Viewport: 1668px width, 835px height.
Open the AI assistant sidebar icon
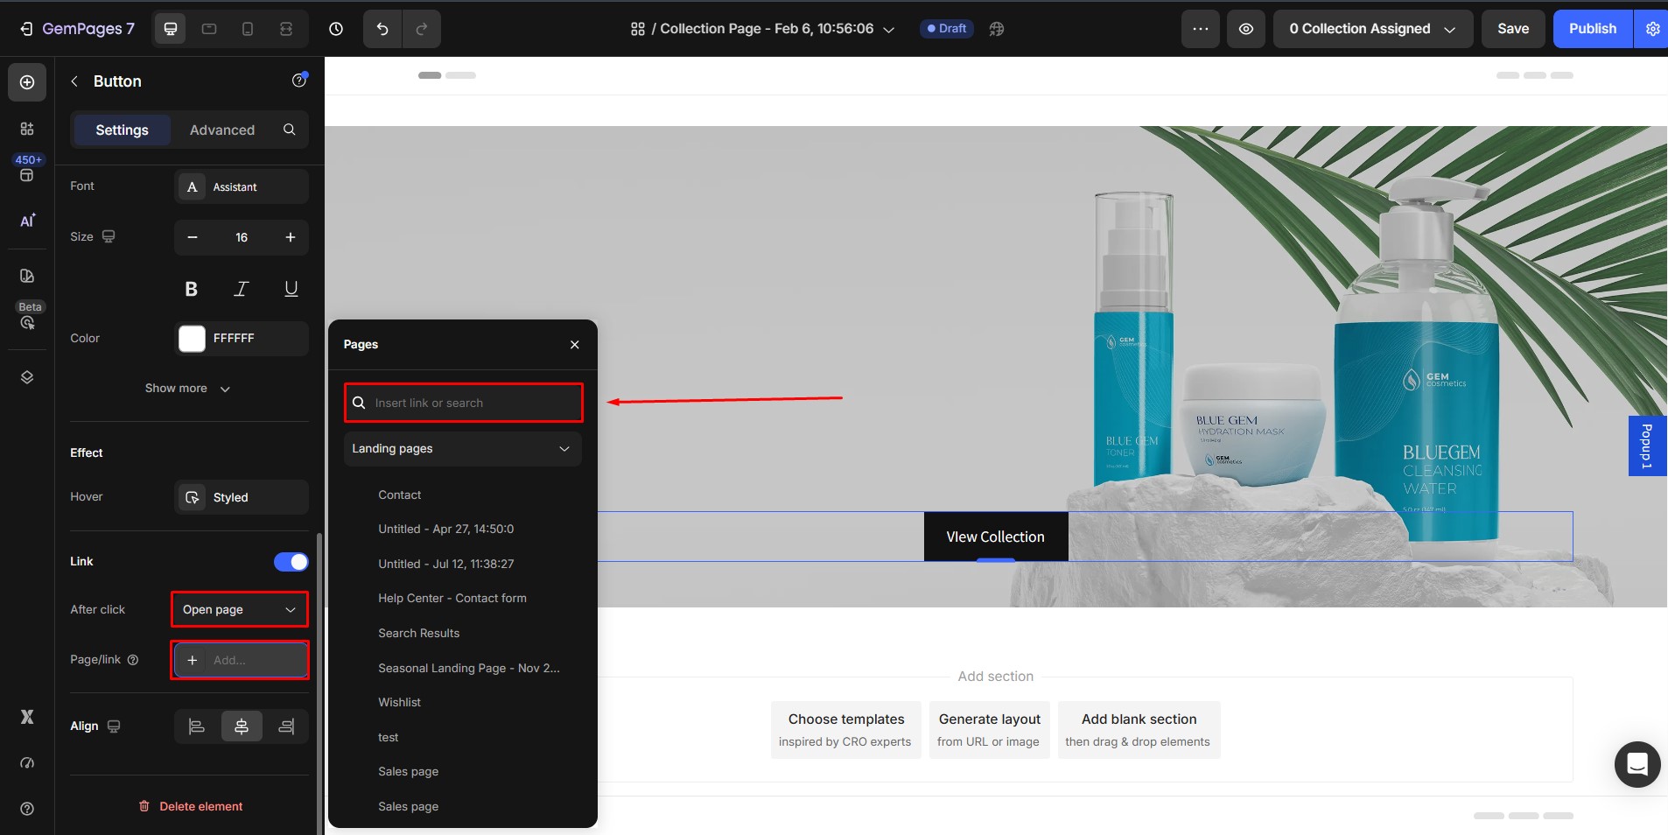[x=27, y=221]
